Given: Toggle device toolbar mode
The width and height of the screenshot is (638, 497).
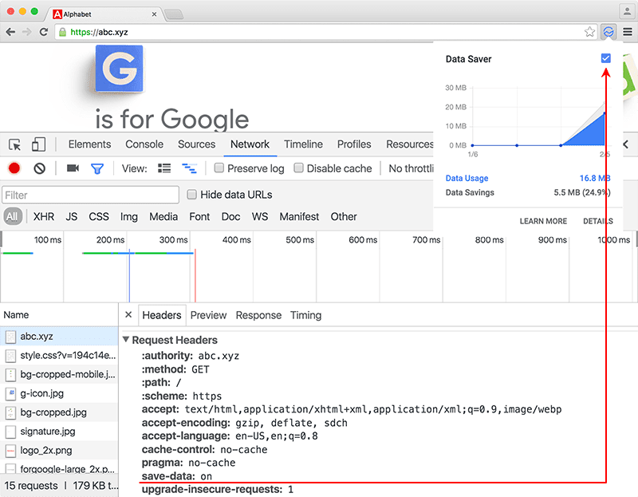Looking at the screenshot, I should coord(38,144).
